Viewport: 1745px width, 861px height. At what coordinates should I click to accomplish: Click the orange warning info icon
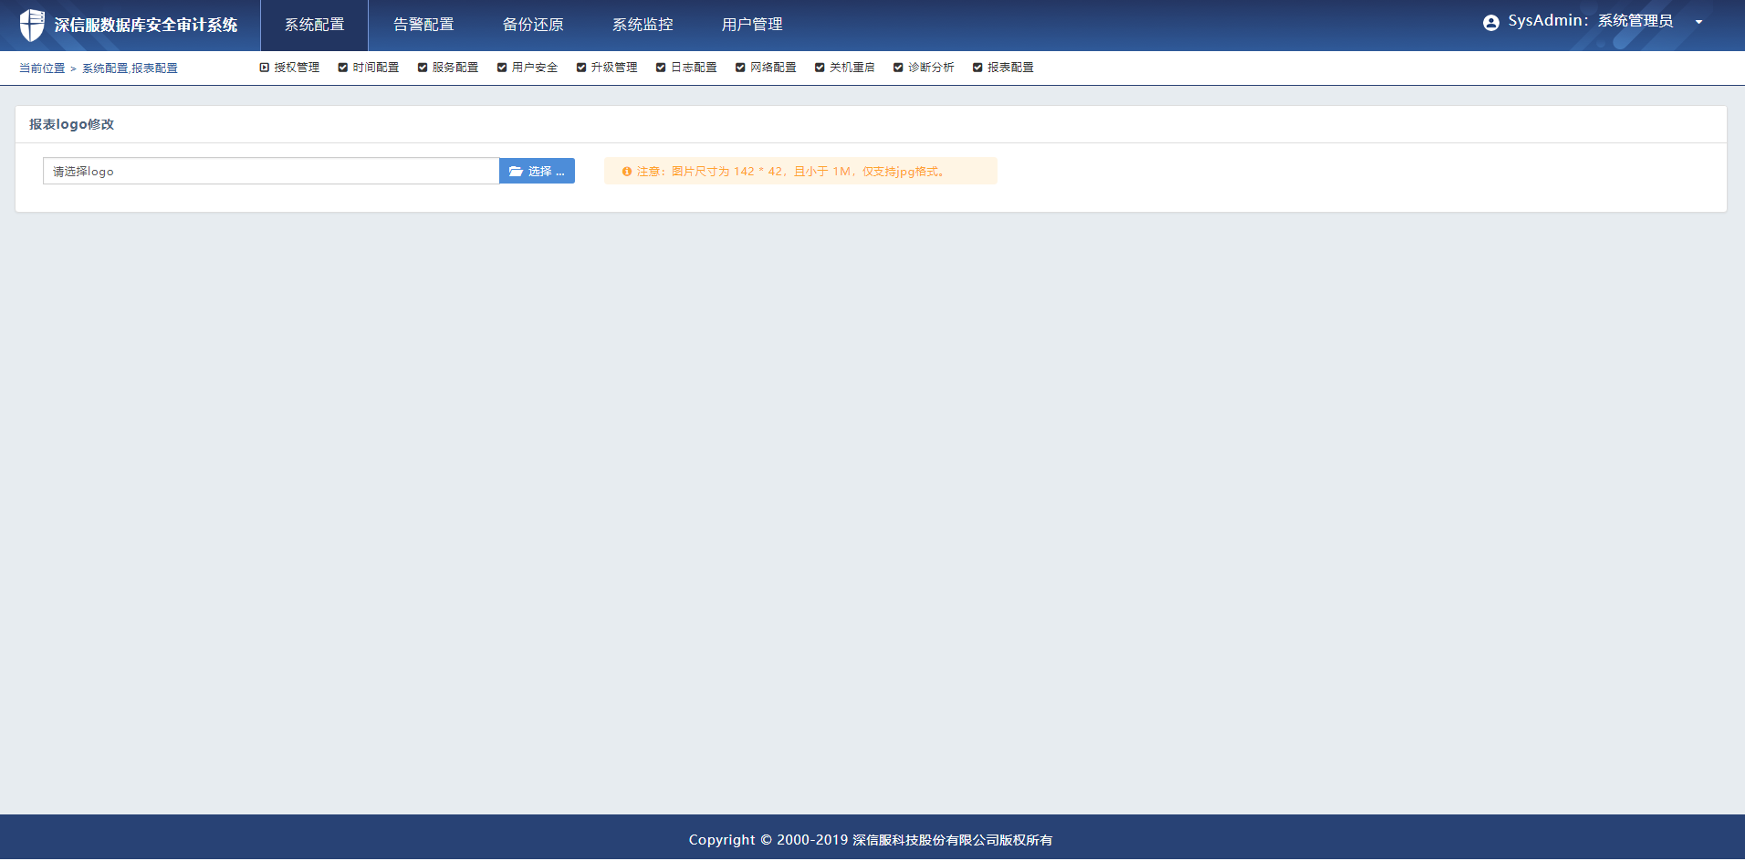tap(626, 172)
